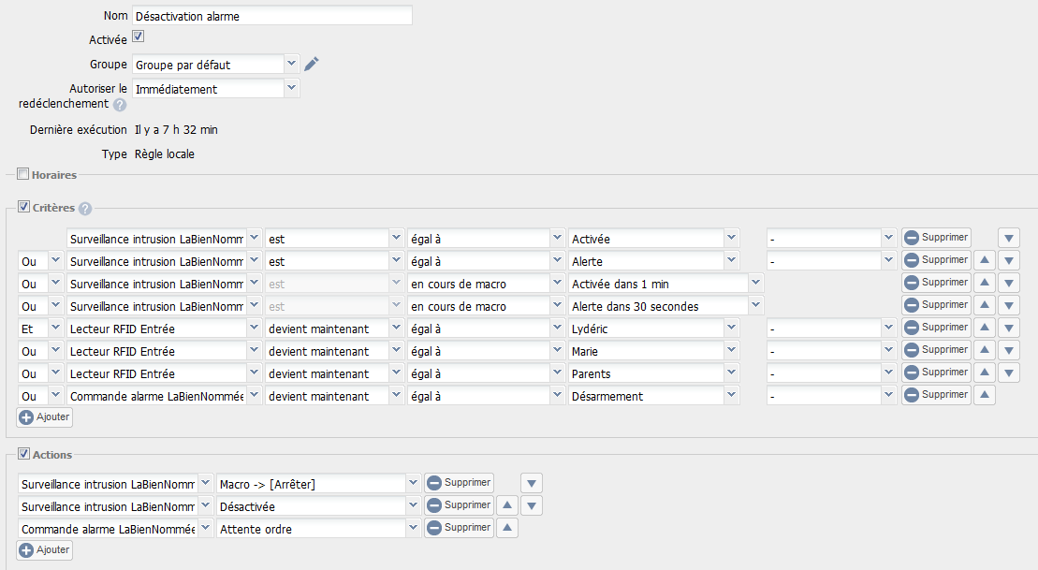Click the pencil icon to edit the group

312,64
